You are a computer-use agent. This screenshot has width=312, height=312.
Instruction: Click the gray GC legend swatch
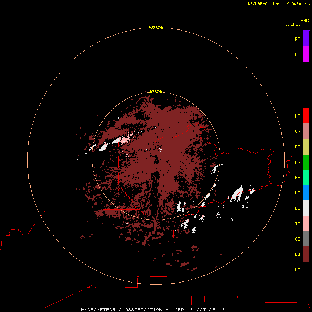coord(306,239)
